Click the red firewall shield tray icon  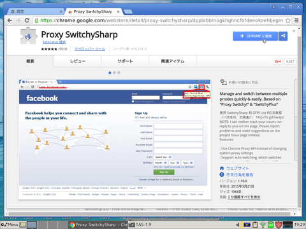pos(279,225)
